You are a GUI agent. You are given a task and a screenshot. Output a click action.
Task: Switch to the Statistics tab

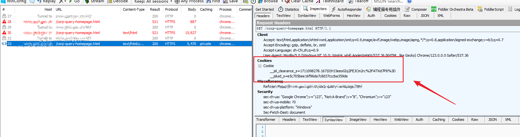[288, 9]
